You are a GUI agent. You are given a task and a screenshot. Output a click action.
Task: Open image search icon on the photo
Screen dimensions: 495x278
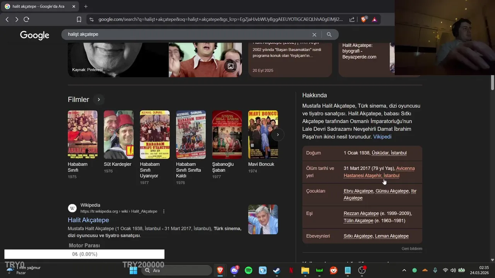(230, 66)
